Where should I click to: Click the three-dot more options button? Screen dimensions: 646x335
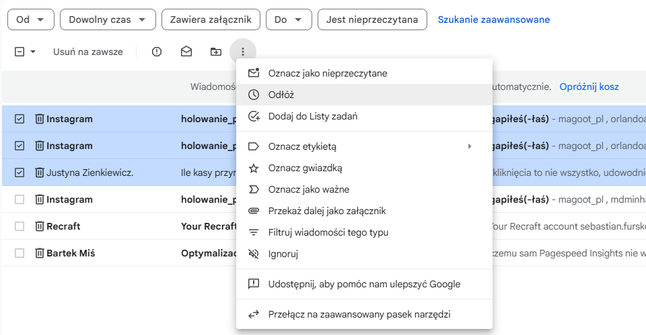[243, 52]
